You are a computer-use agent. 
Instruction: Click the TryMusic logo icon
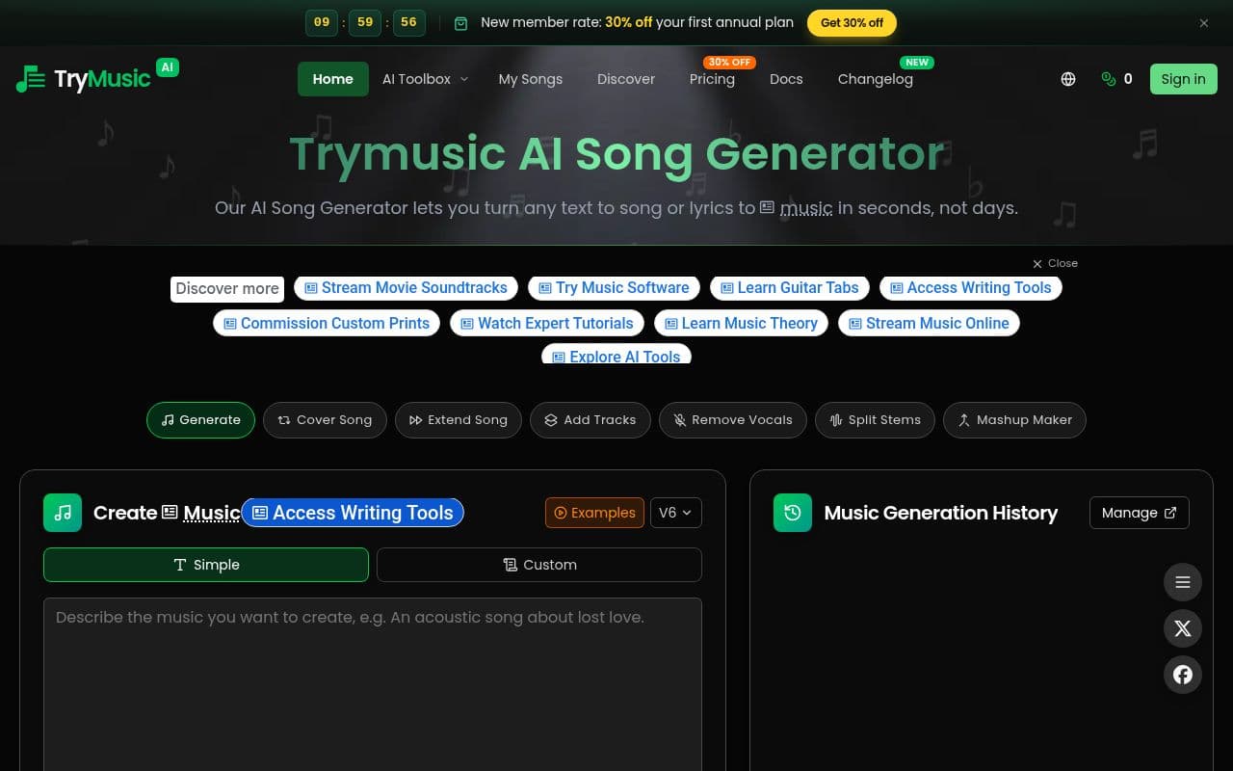[30, 79]
